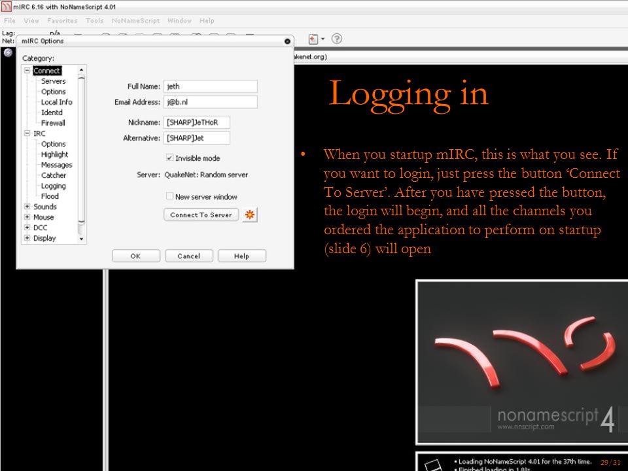Select Flood in the category tree
Viewport: 628px width, 471px height.
coord(50,196)
